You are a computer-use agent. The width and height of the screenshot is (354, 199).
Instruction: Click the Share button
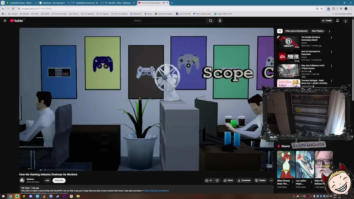[x=228, y=180]
